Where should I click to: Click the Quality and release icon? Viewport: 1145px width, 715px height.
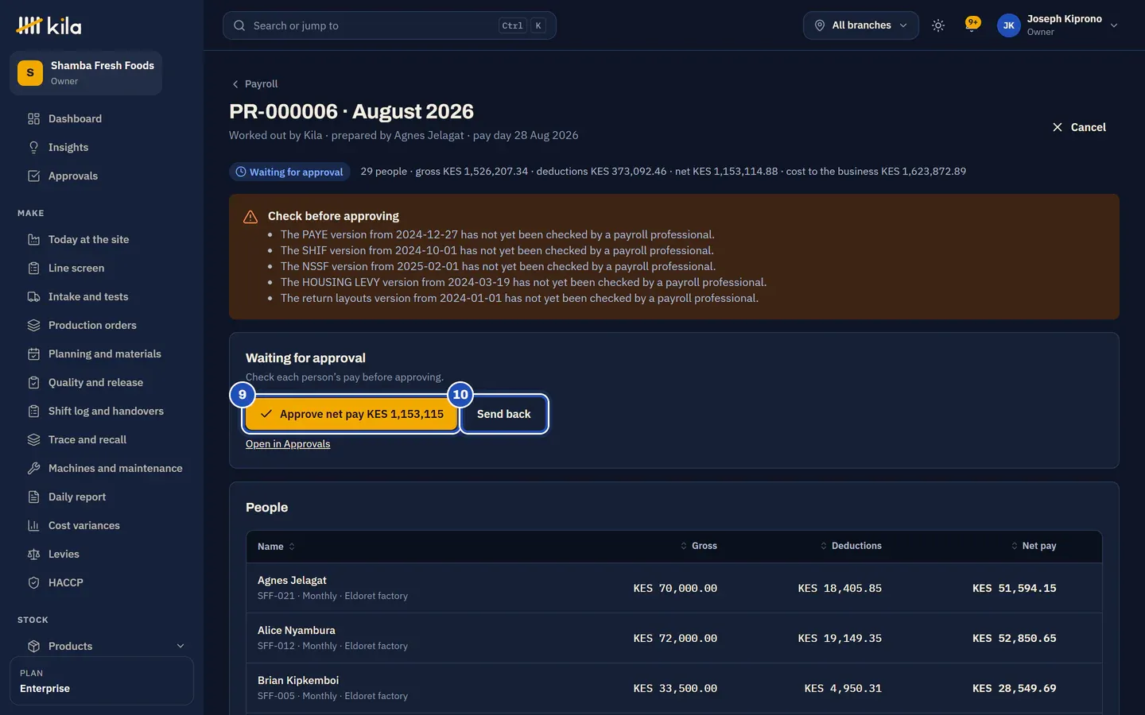[x=33, y=383]
